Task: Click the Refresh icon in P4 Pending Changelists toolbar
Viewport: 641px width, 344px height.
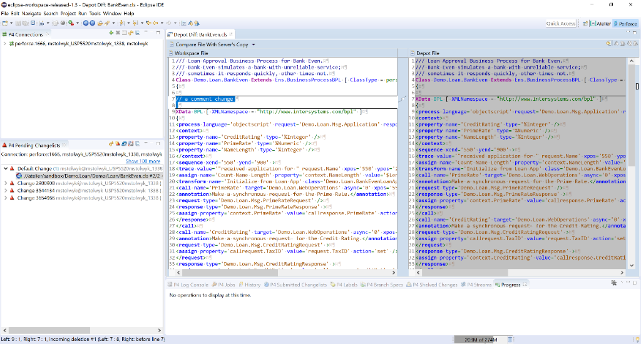Action: tap(111, 144)
